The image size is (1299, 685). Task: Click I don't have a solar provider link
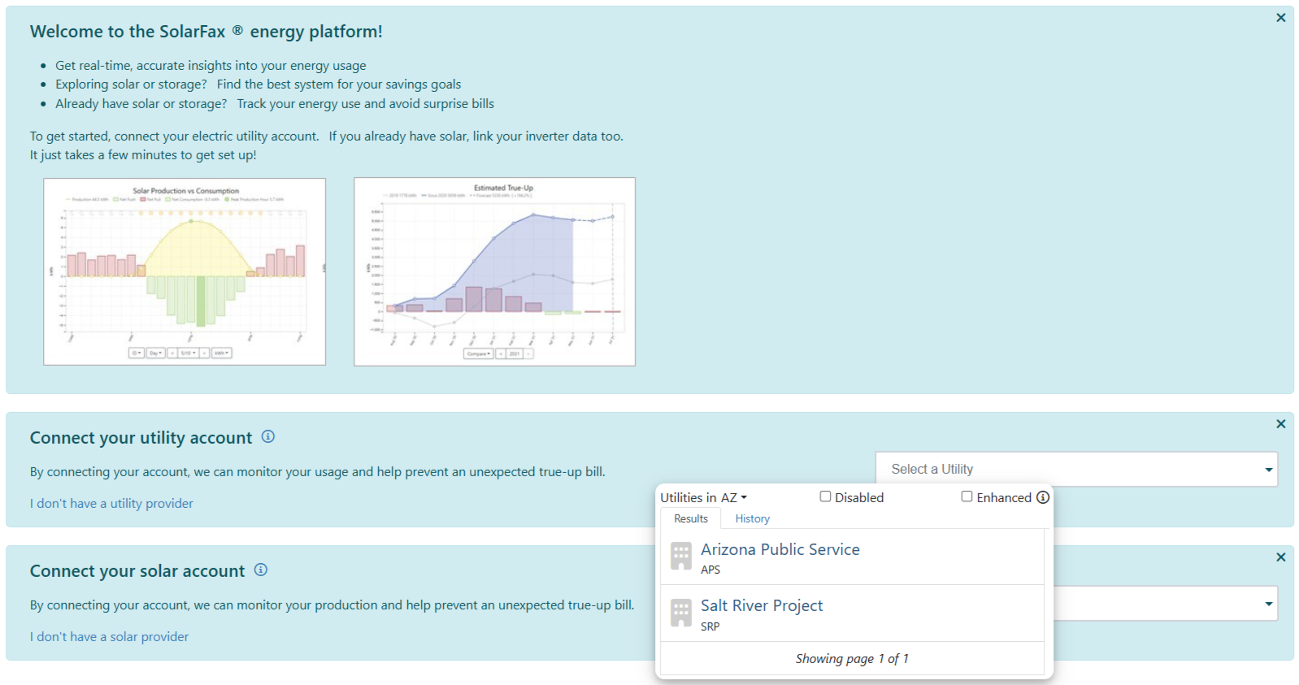pyautogui.click(x=109, y=637)
